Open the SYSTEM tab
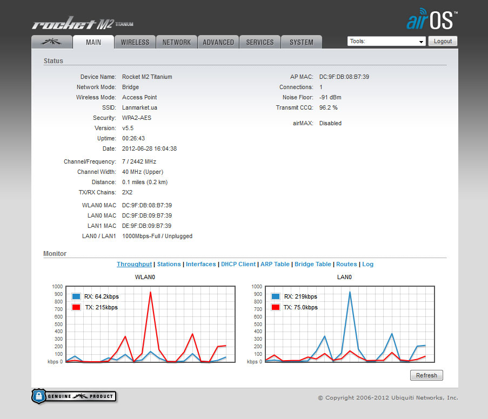Image resolution: width=488 pixels, height=419 pixels. click(x=301, y=42)
